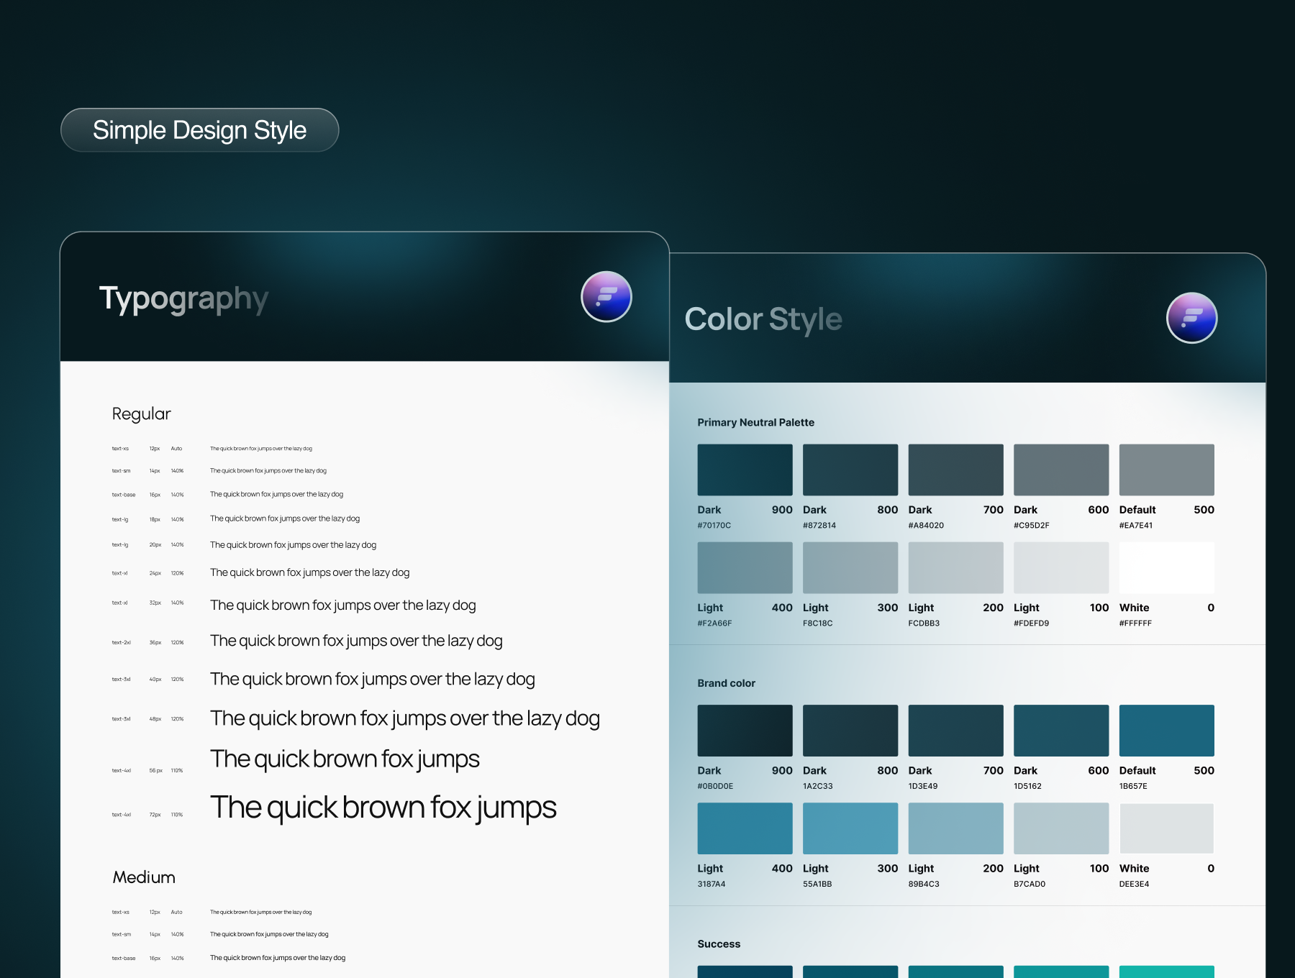Click the Color Style heading
This screenshot has width=1295, height=978.
coord(763,319)
